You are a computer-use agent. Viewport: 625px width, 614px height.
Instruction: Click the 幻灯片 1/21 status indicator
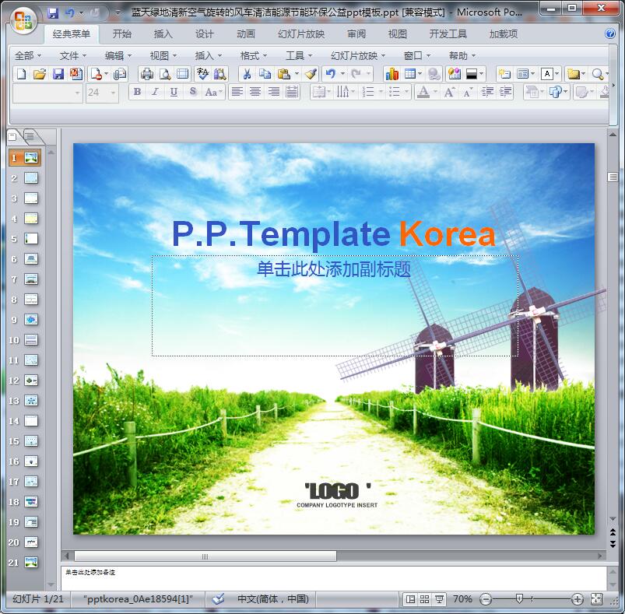coord(38,599)
